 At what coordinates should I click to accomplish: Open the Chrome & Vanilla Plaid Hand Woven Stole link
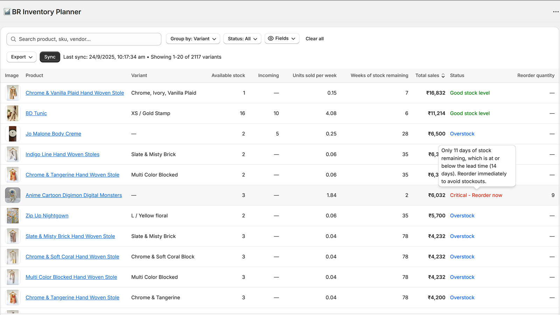(x=75, y=93)
